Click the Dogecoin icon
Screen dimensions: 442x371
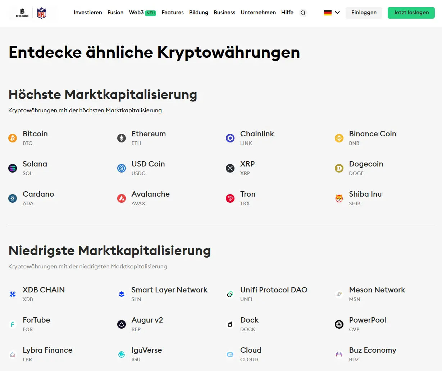tap(339, 168)
